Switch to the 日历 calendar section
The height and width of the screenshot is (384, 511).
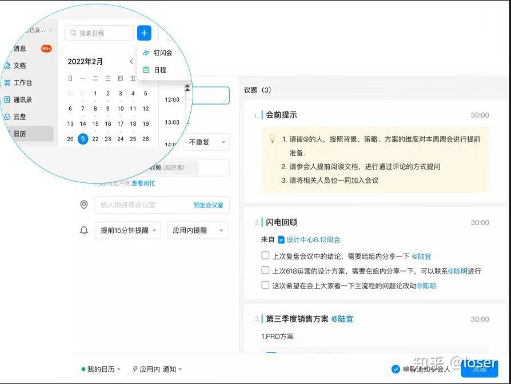click(x=20, y=133)
